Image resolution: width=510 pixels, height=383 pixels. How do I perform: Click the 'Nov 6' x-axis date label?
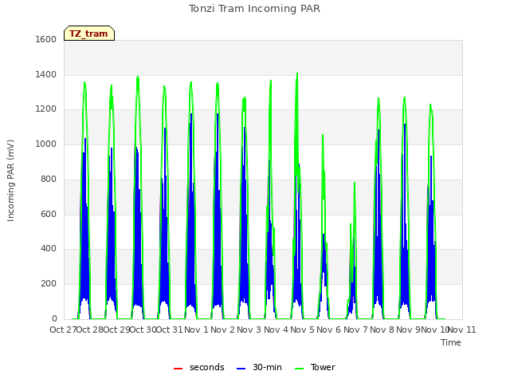click(329, 330)
